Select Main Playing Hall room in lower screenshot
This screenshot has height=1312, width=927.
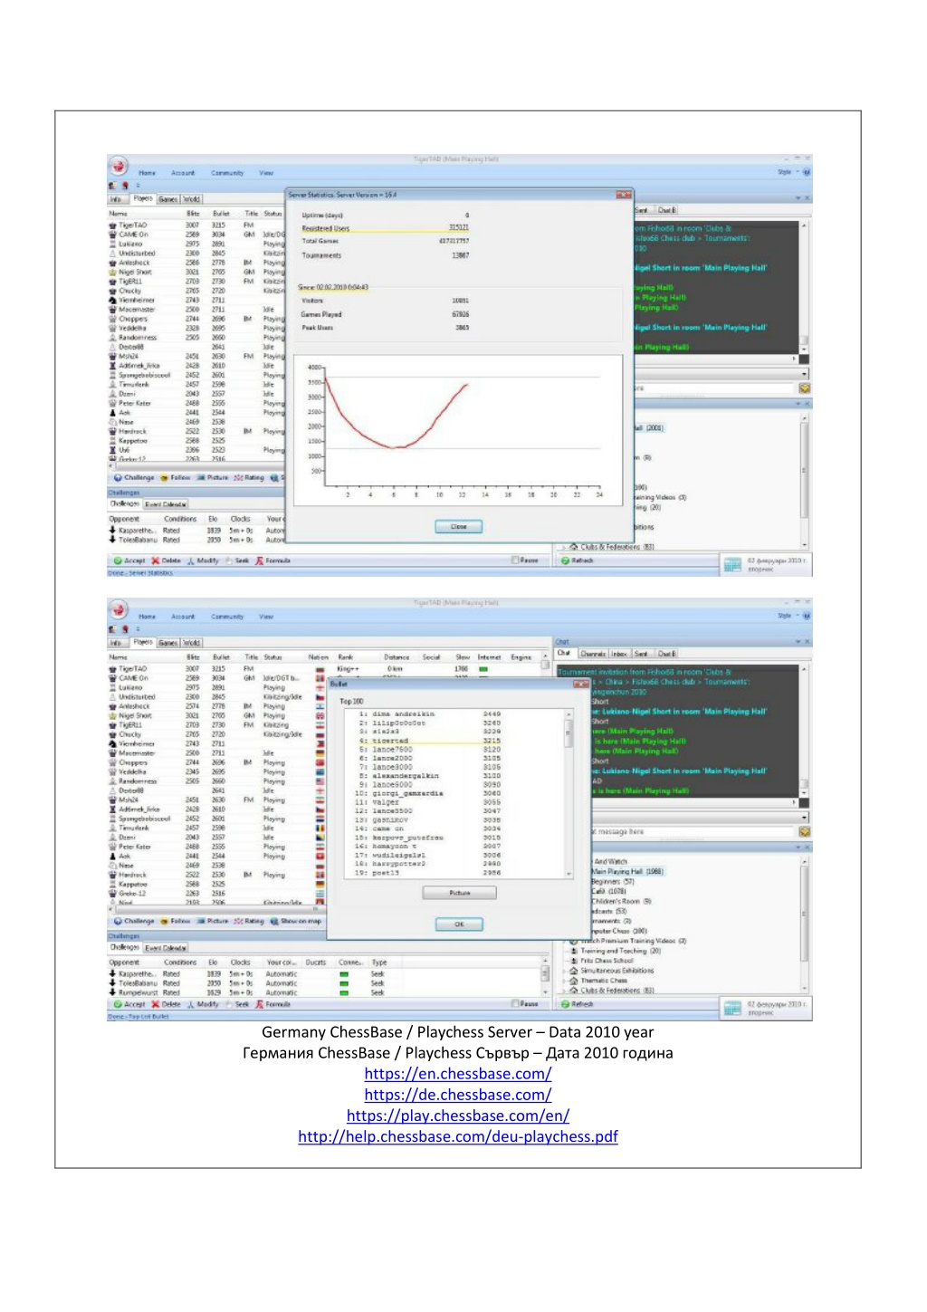626,871
